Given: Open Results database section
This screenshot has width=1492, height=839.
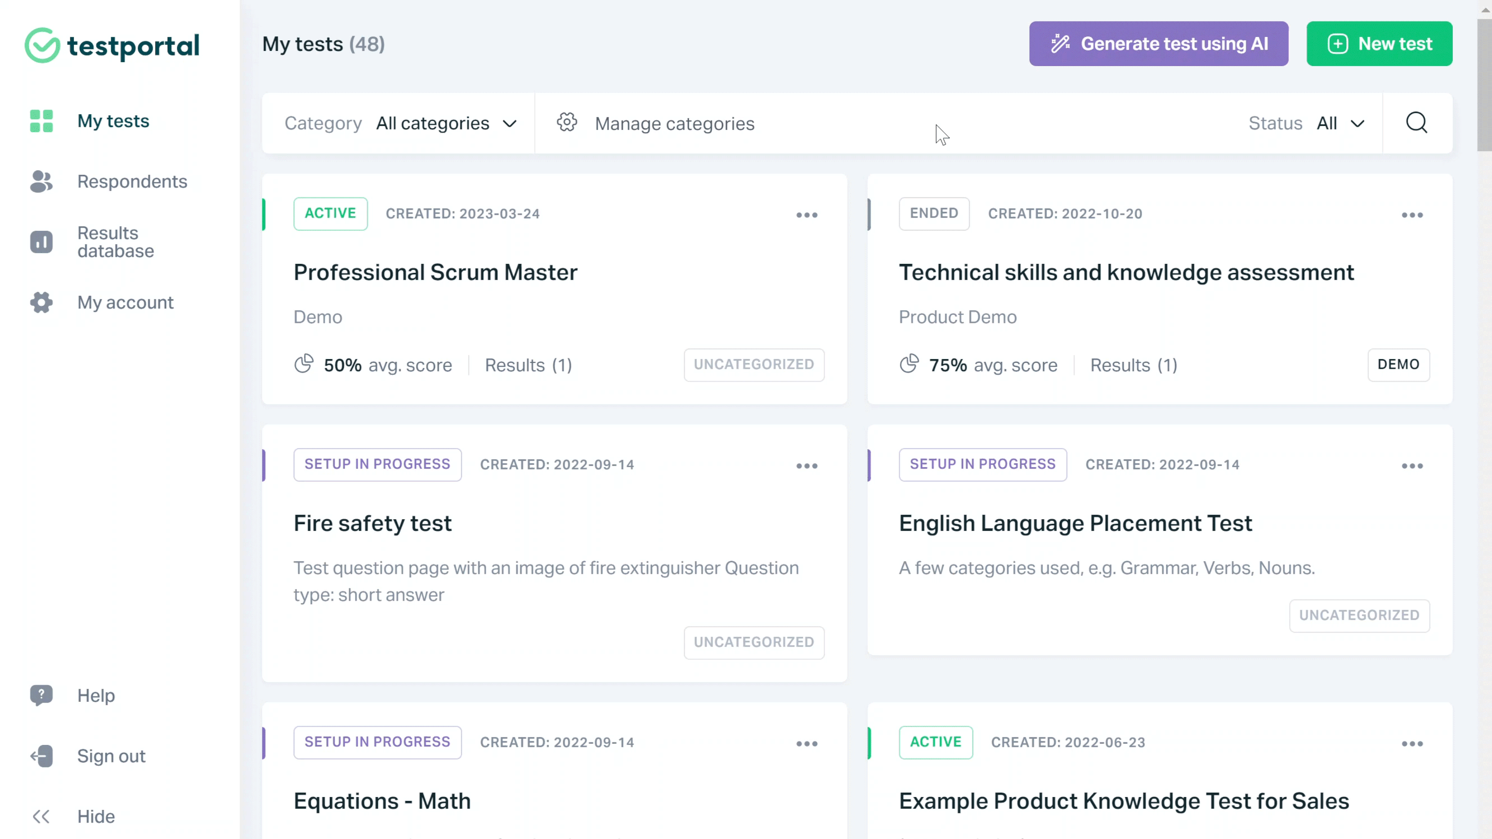Looking at the screenshot, I should (115, 242).
